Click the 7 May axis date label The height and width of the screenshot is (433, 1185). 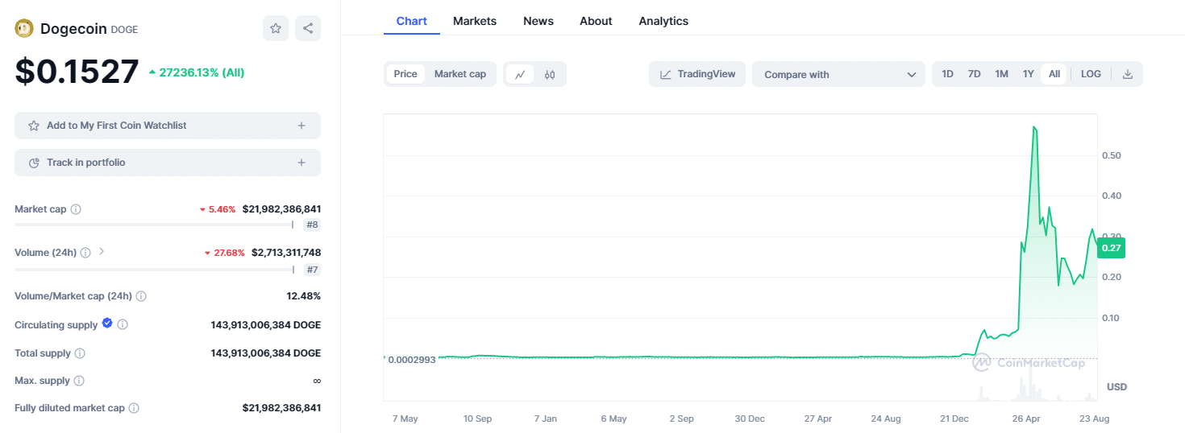405,419
